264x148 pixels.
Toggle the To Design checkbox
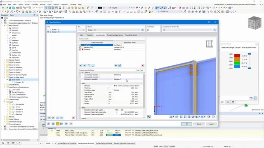148,30
